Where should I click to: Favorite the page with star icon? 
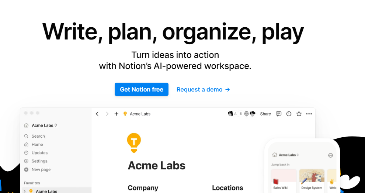click(299, 114)
